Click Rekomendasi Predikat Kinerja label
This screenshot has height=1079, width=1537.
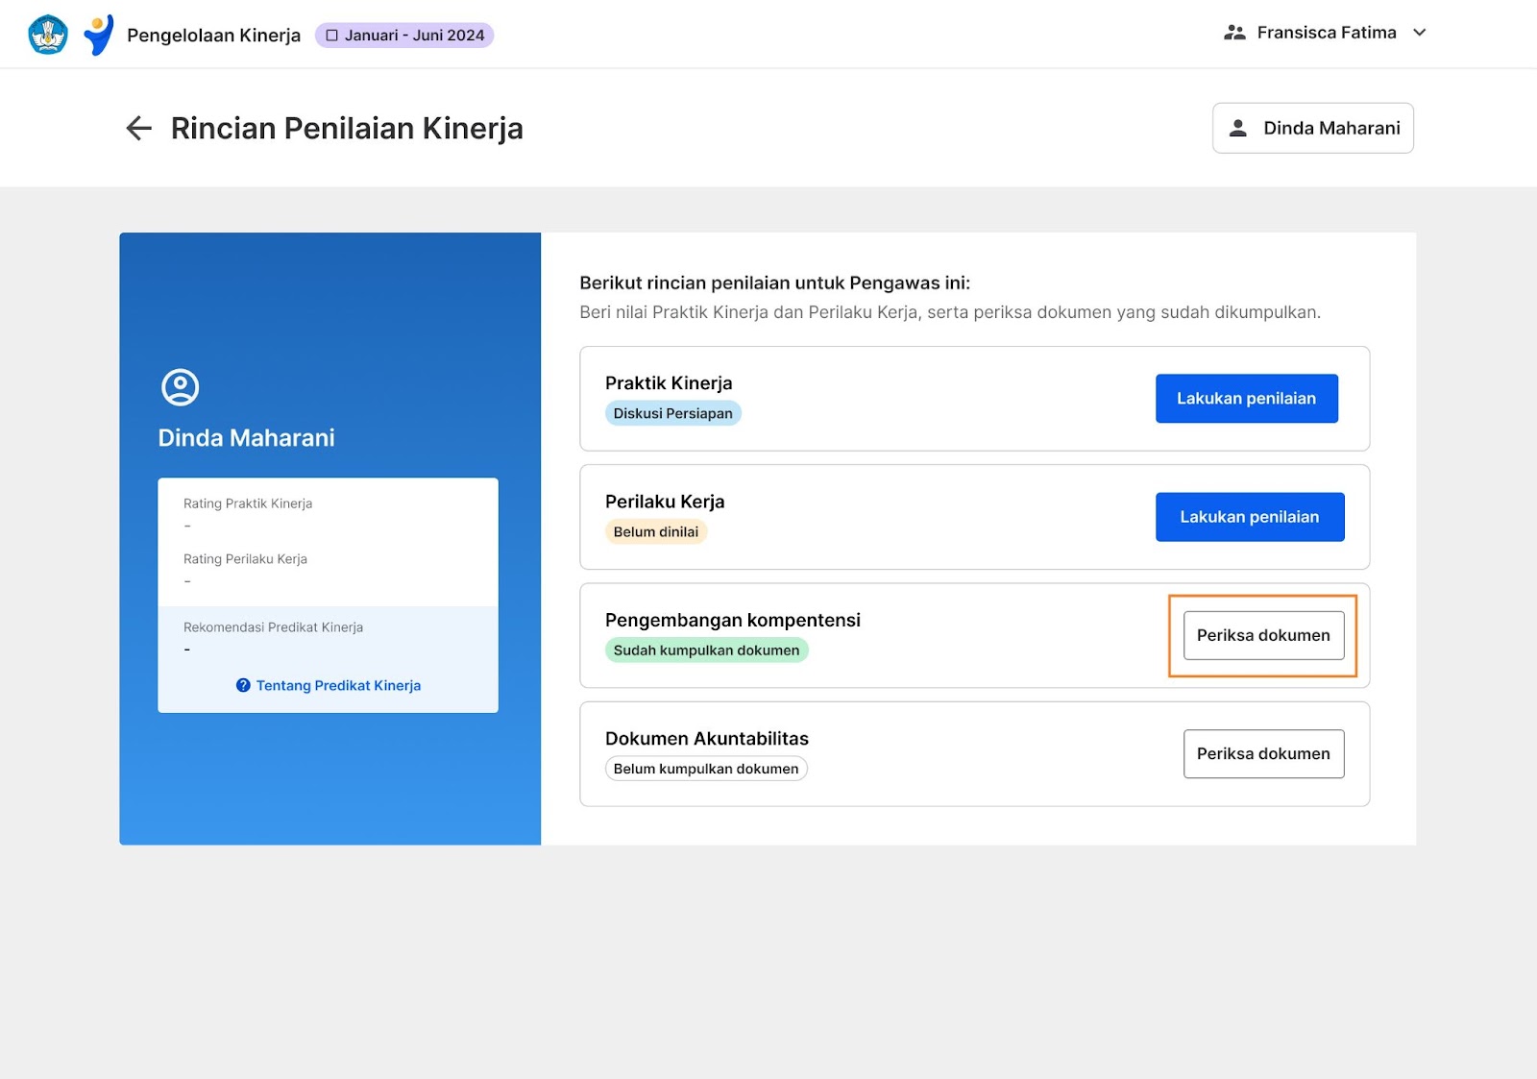click(x=273, y=627)
